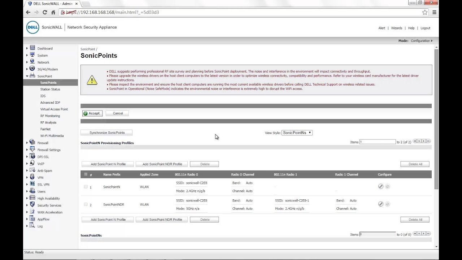Image resolution: width=462 pixels, height=260 pixels.
Task: Tick the select-all checkbox in table header
Action: click(x=86, y=174)
